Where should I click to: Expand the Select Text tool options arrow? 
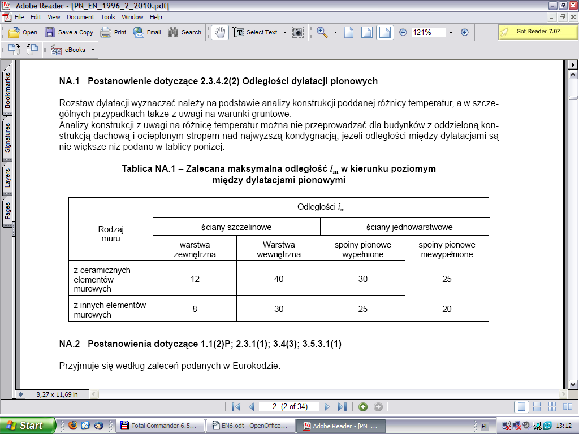pyautogui.click(x=284, y=32)
